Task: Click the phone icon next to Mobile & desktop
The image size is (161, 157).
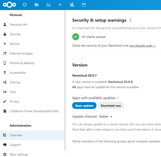Action: (5, 63)
